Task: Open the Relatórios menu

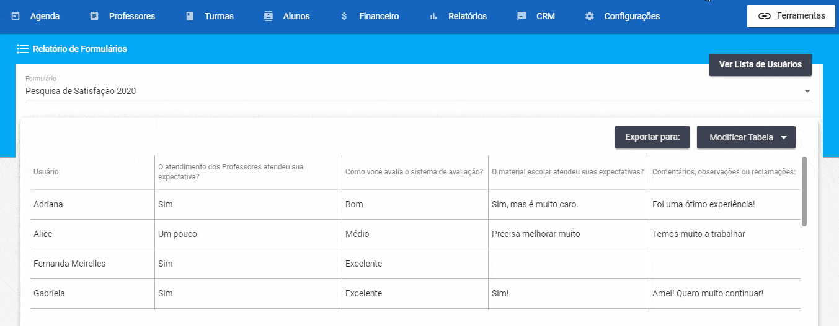Action: click(458, 17)
